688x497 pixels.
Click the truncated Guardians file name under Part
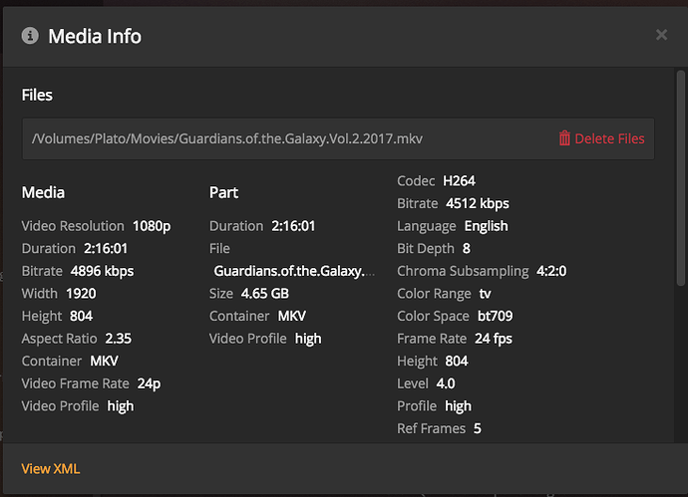(295, 271)
